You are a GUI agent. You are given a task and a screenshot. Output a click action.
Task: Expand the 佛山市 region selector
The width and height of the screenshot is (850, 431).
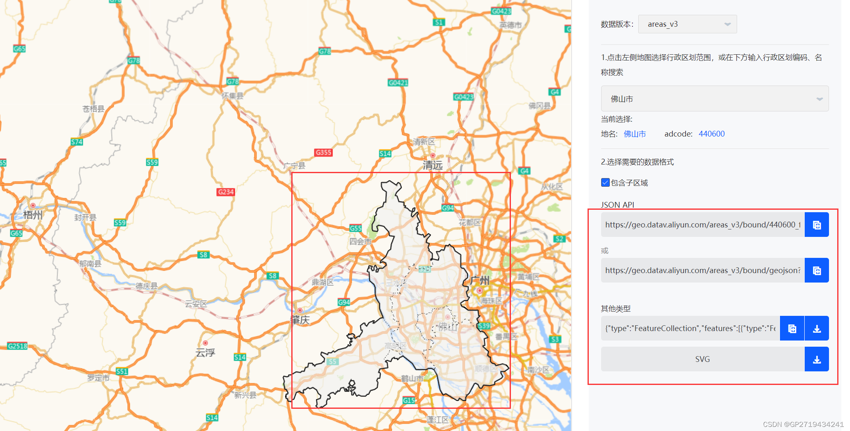click(x=715, y=99)
